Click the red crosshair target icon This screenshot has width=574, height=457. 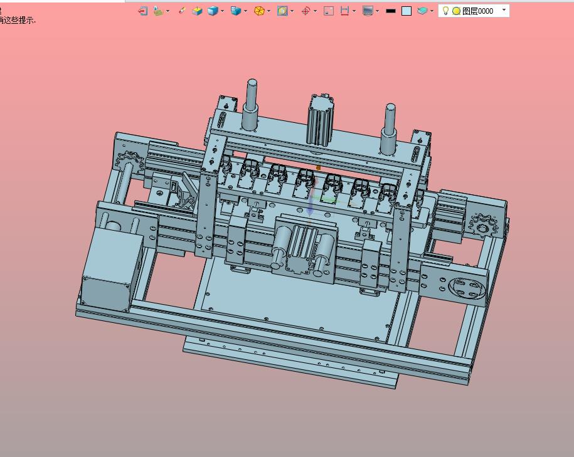tap(306, 11)
